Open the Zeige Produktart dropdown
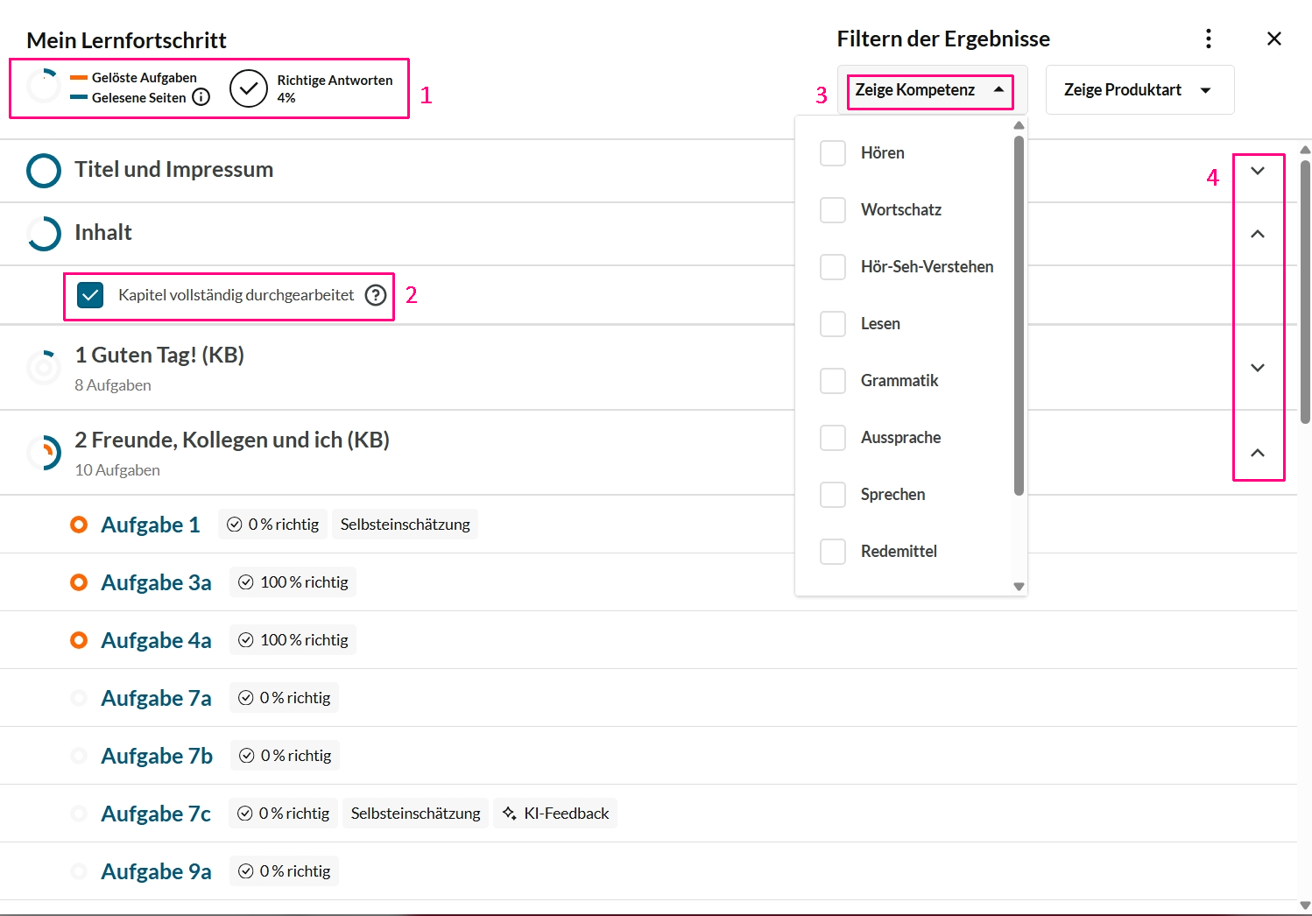 [1139, 90]
